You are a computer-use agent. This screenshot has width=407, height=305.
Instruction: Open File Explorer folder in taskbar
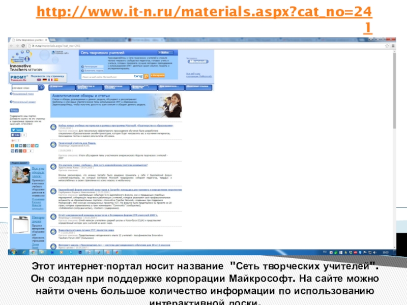(x=42, y=252)
